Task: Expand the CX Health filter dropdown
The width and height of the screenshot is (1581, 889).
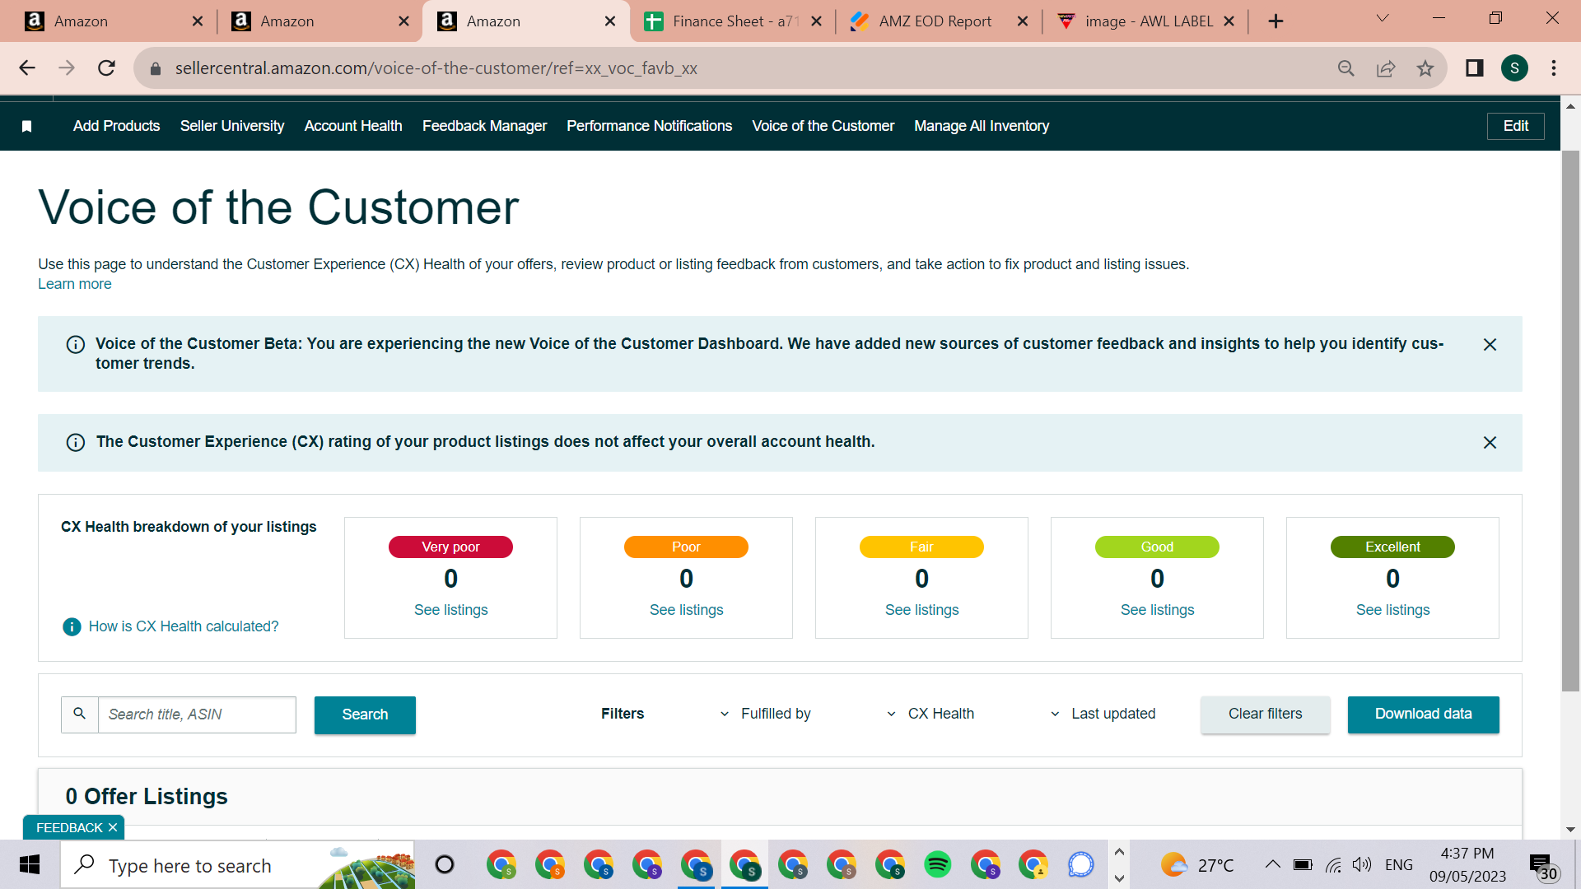Action: (930, 714)
